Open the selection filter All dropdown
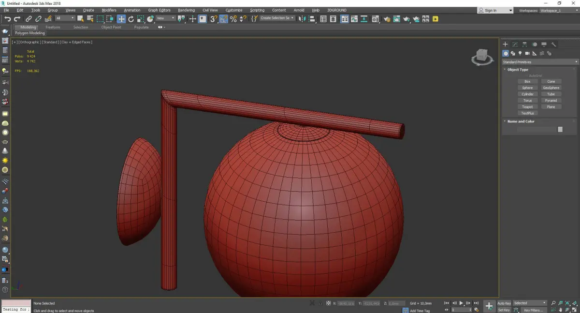 pyautogui.click(x=65, y=18)
